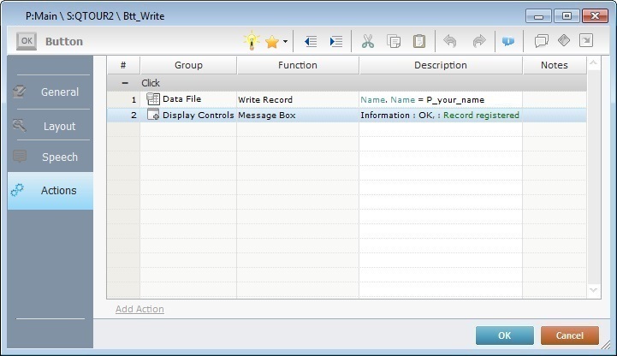The height and width of the screenshot is (356, 617).
Task: Click the redo arrow icon
Action: (x=478, y=41)
